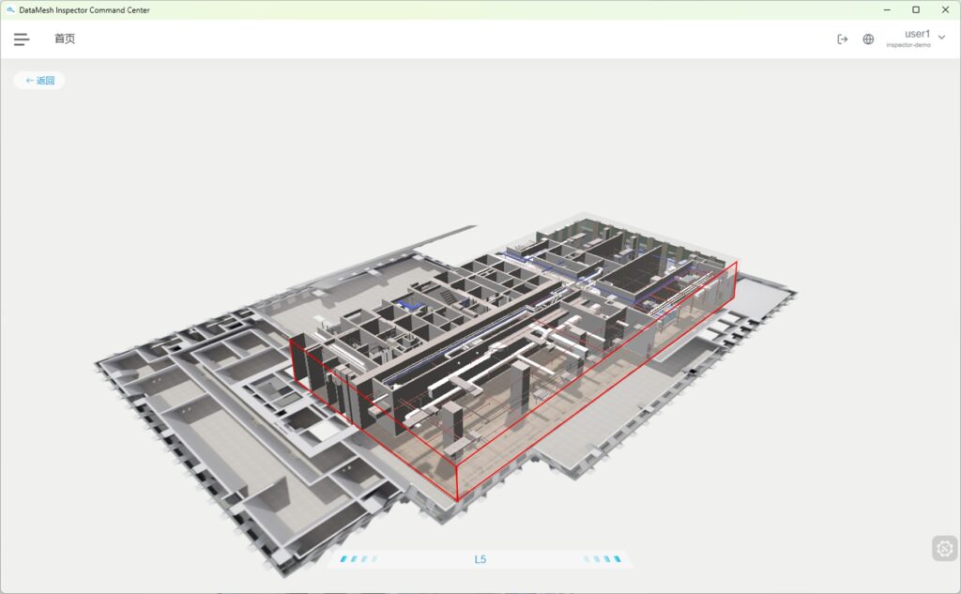Viewport: 961px width, 594px height.
Task: Maximize the Command Center window
Action: pyautogui.click(x=916, y=9)
